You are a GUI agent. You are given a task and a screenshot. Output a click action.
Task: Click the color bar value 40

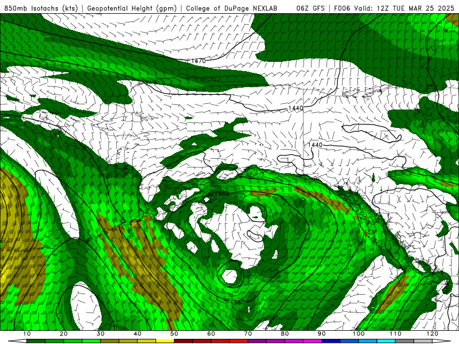click(137, 334)
